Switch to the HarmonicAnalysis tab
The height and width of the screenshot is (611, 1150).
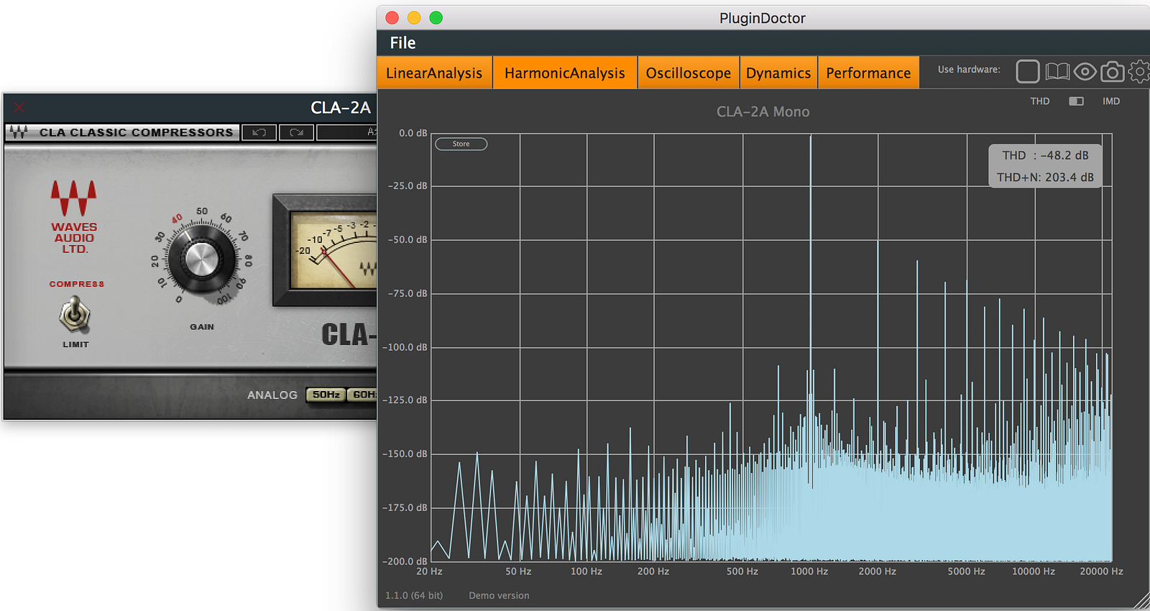click(x=565, y=73)
